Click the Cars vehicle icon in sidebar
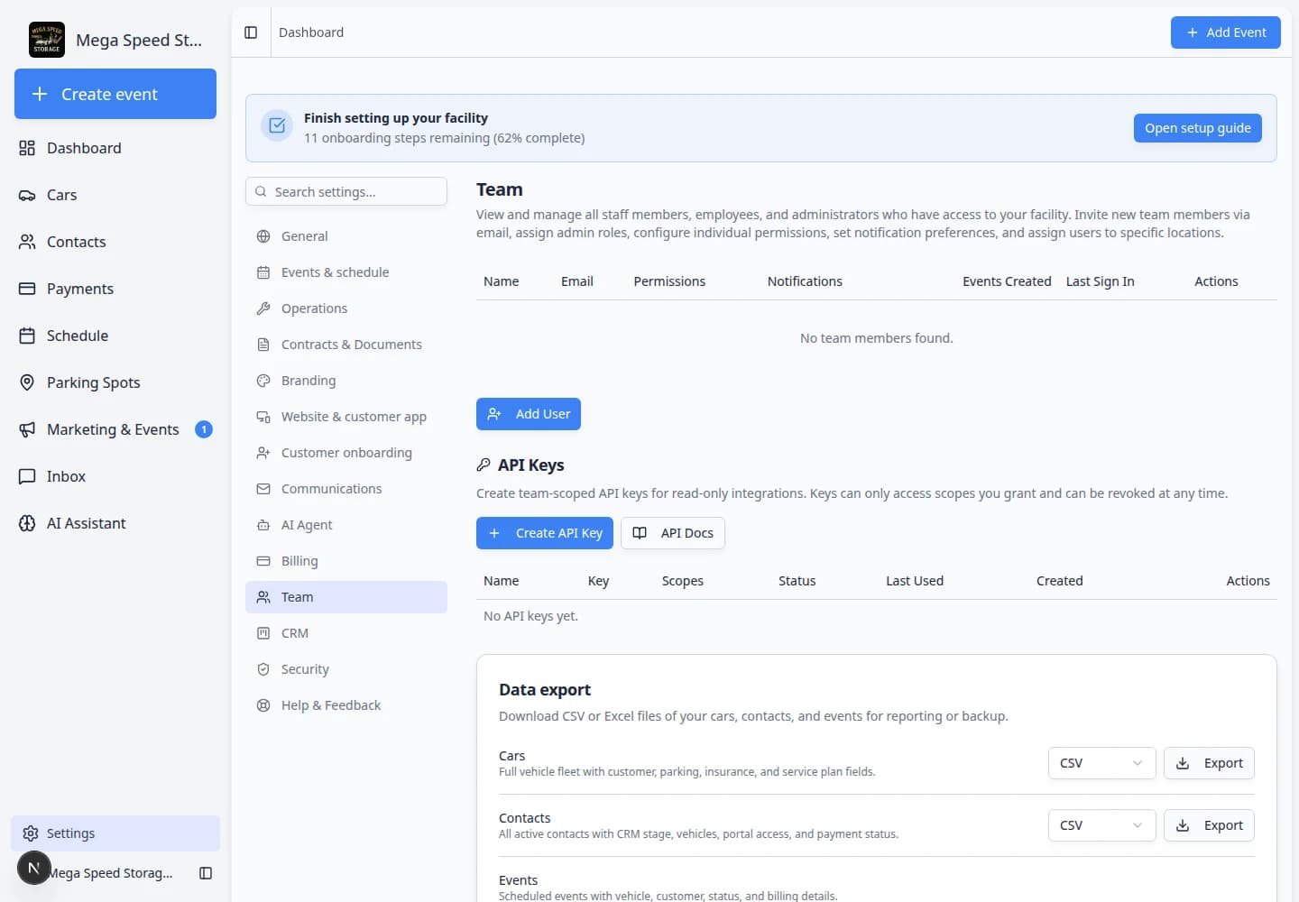1299x902 pixels. tap(27, 195)
